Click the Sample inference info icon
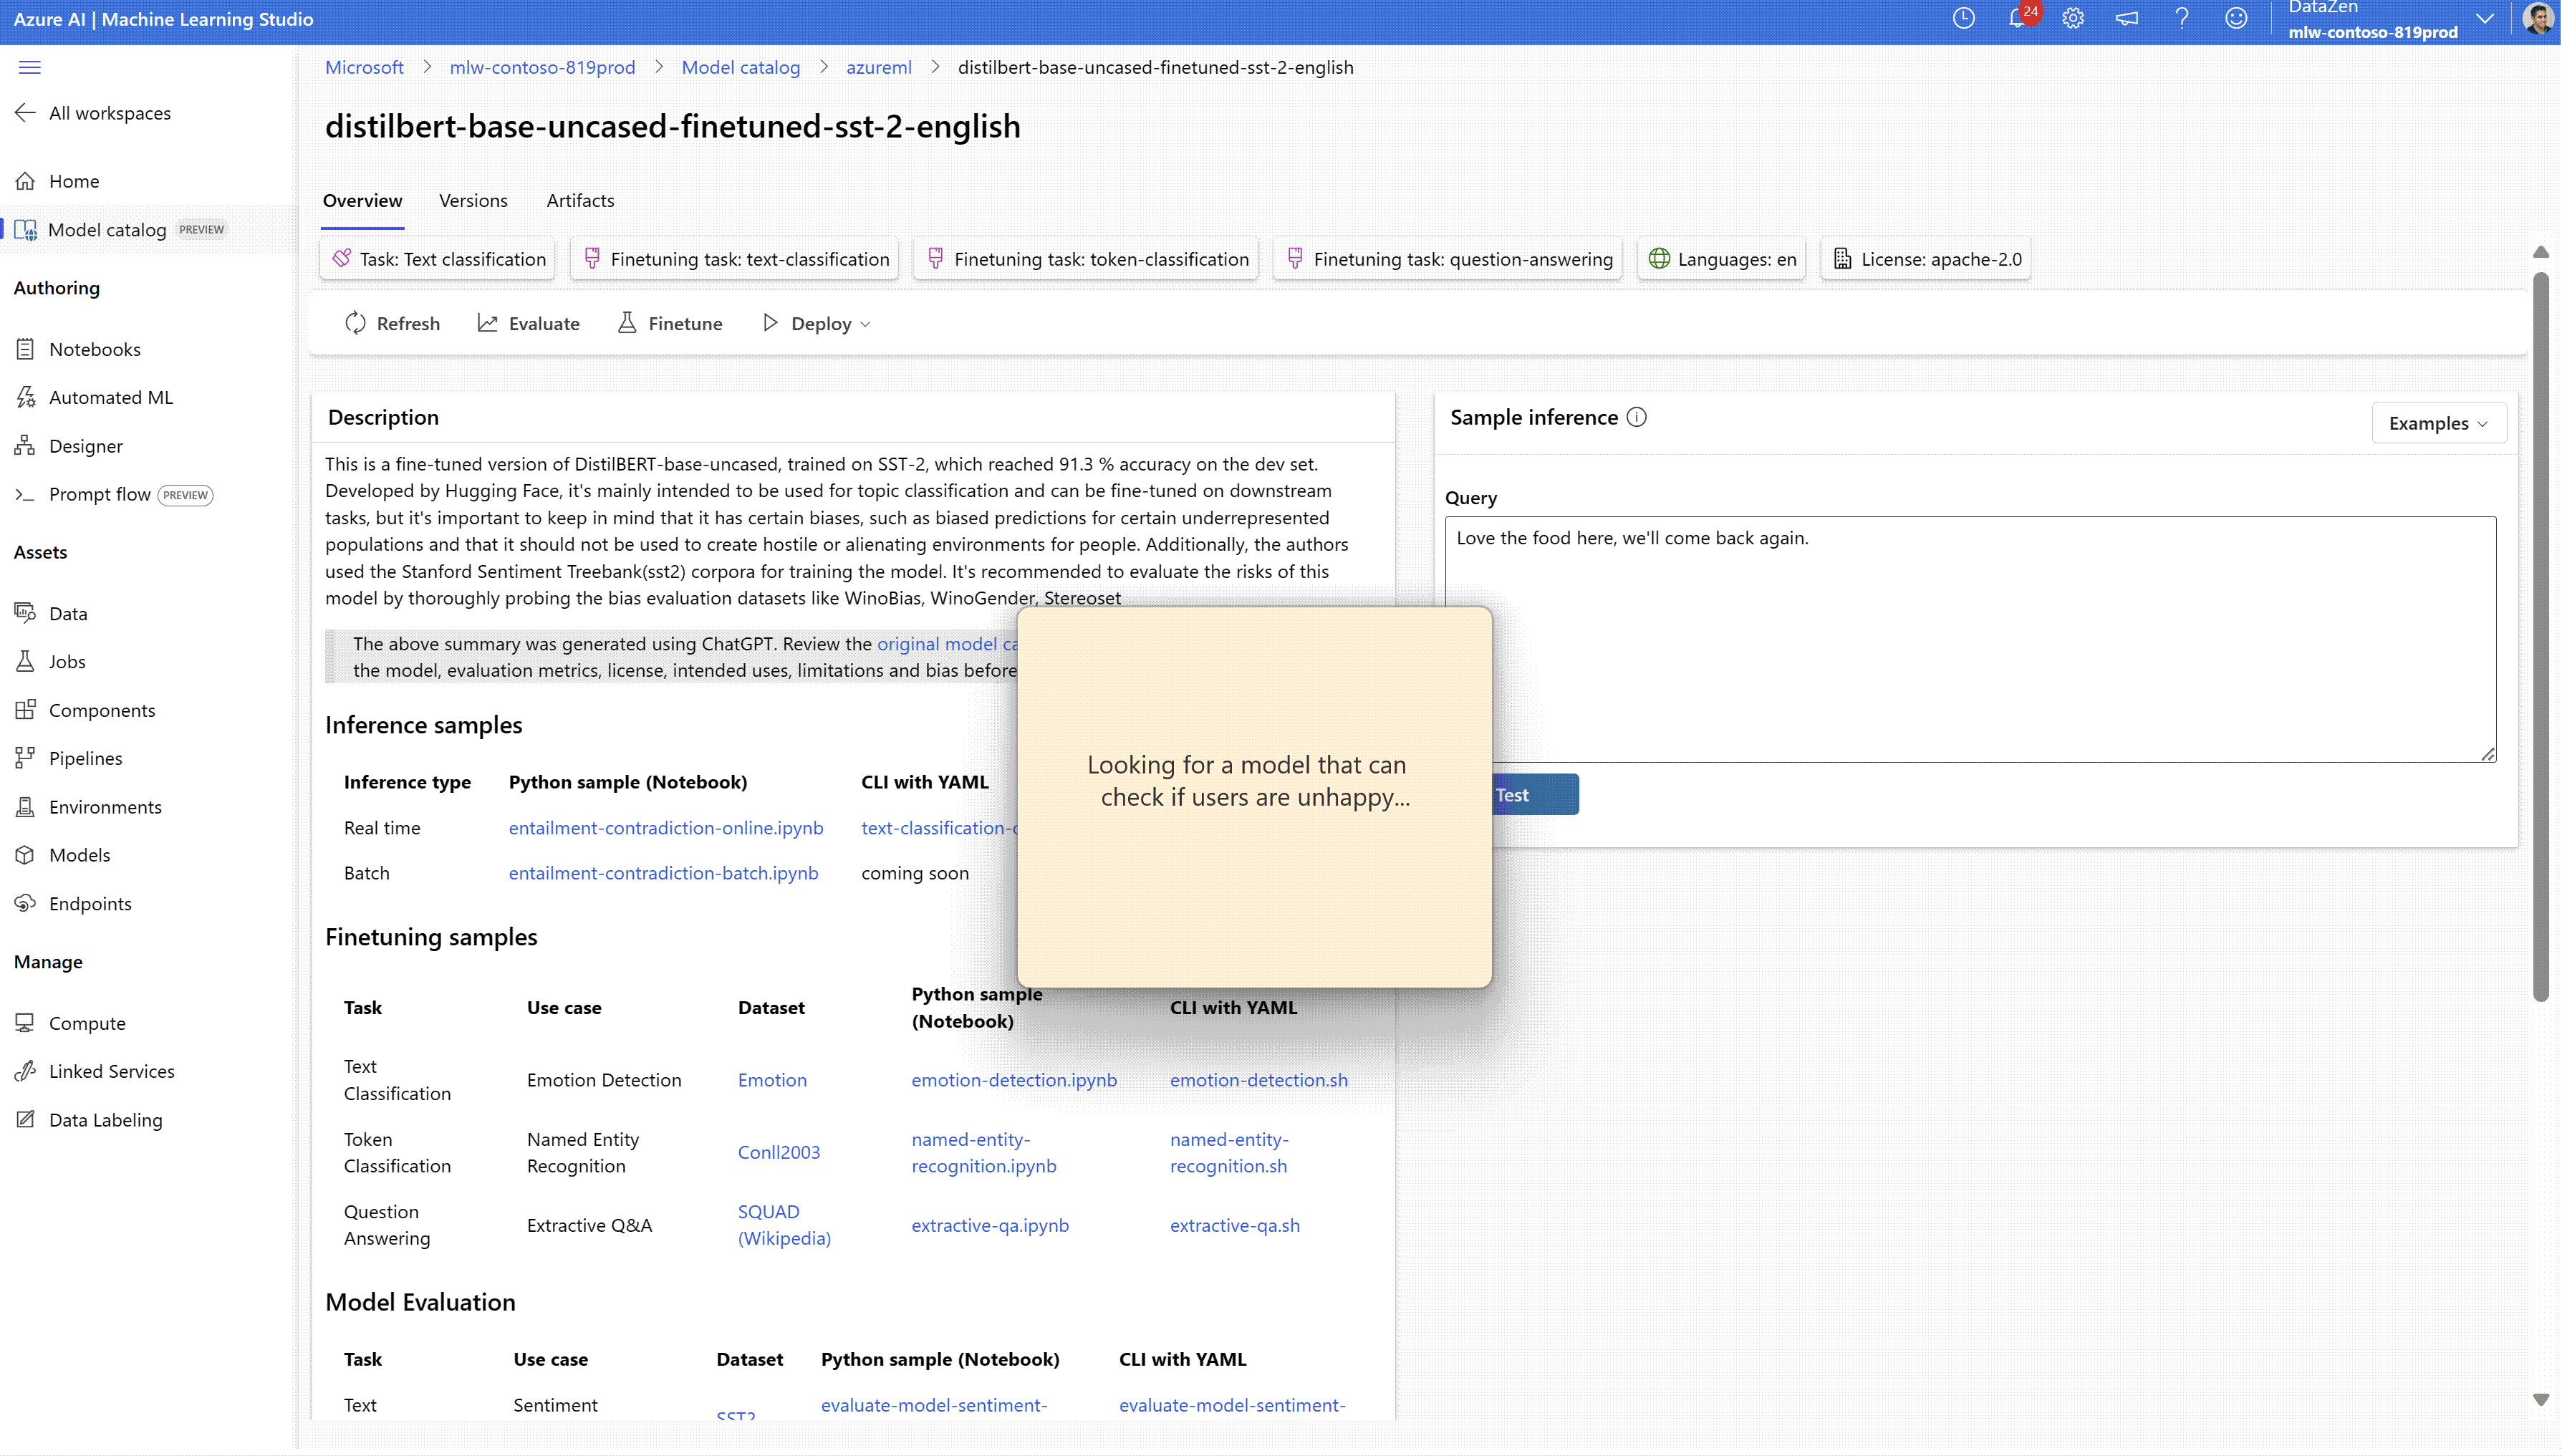 coord(1636,417)
